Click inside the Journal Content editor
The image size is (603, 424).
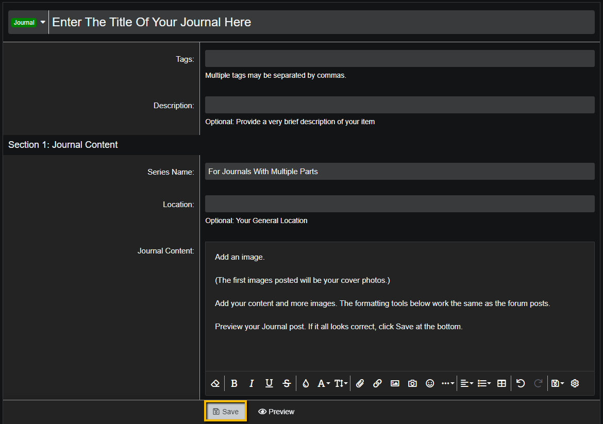[x=400, y=307]
